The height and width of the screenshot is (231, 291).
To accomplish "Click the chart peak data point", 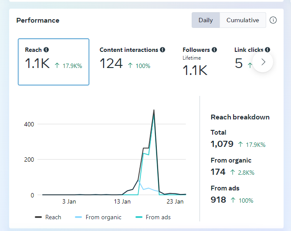I will 154,110.
